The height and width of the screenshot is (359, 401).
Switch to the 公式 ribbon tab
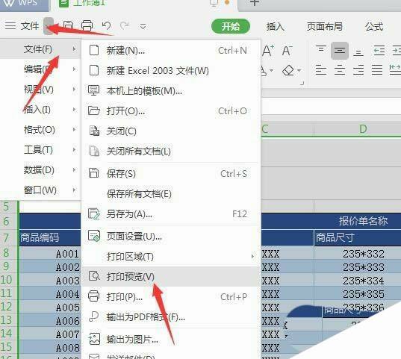point(374,26)
